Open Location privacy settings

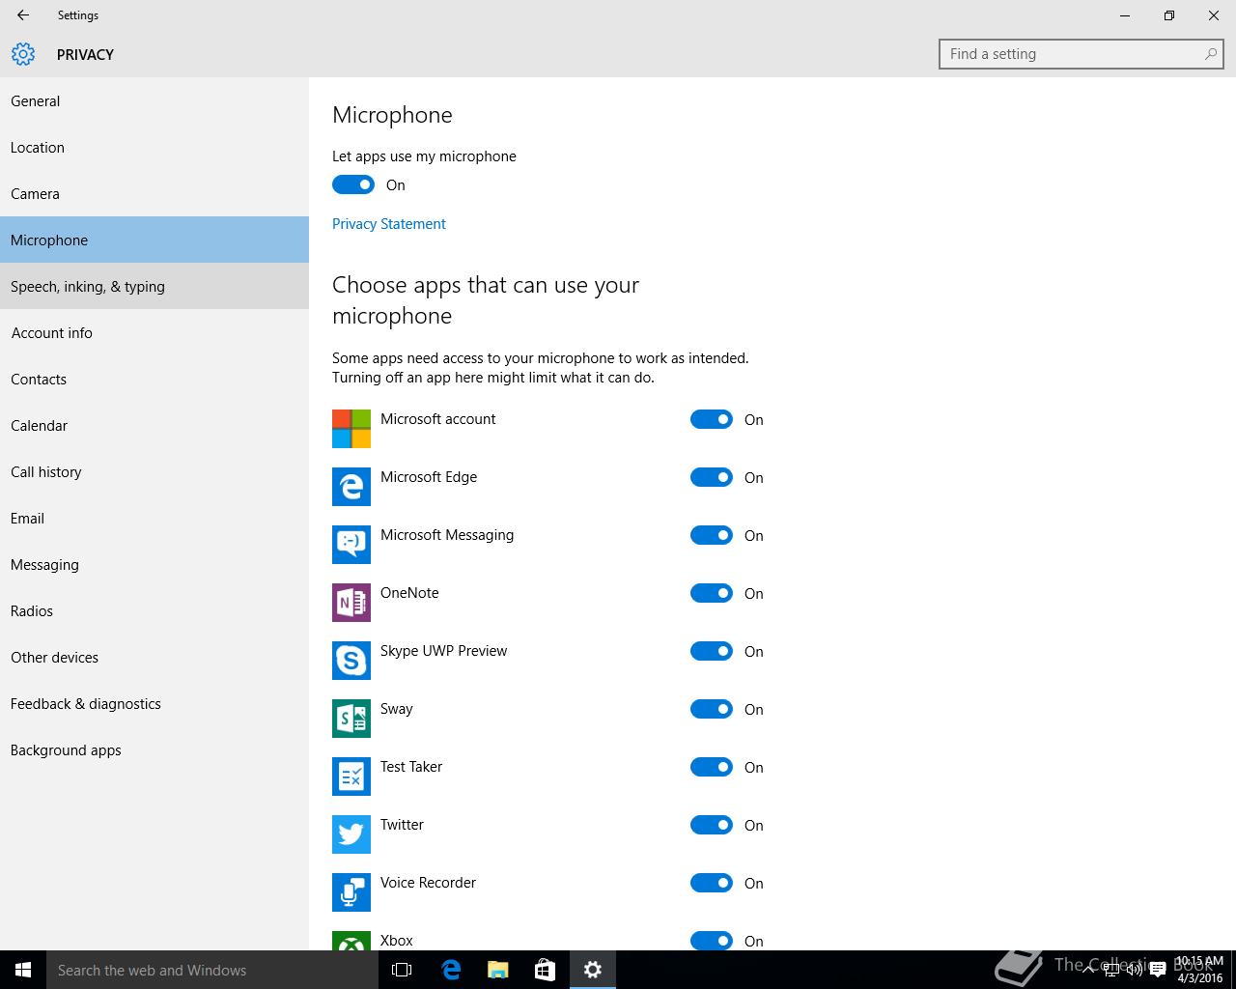[x=154, y=147]
